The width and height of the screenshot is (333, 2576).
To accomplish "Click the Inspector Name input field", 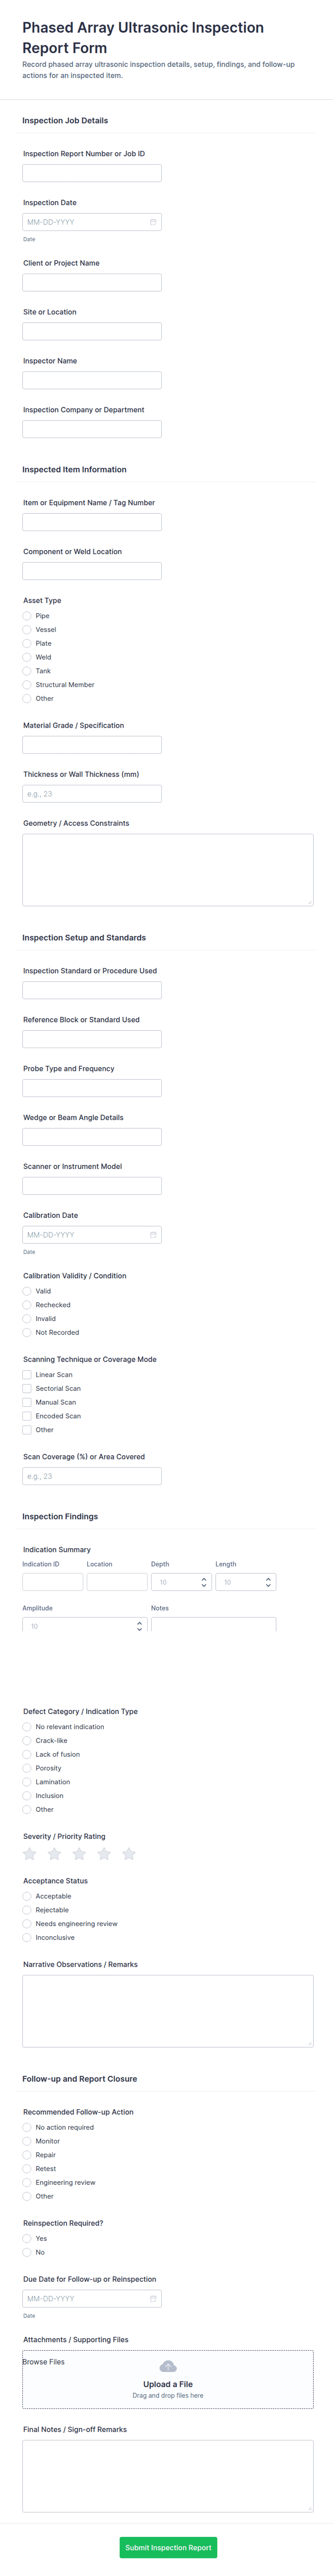I will tap(92, 380).
